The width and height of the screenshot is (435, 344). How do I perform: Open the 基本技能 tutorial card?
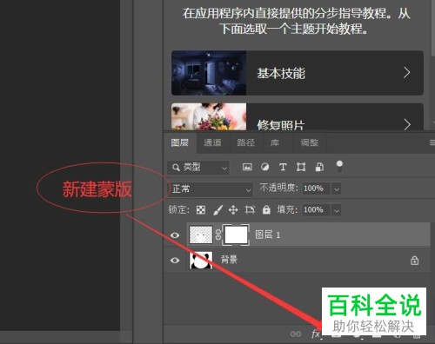pyautogui.click(x=298, y=73)
